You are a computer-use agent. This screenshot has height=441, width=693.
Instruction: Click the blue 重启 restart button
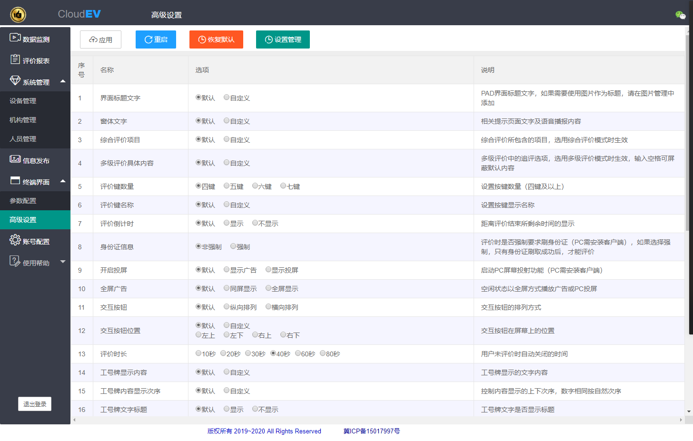[156, 39]
